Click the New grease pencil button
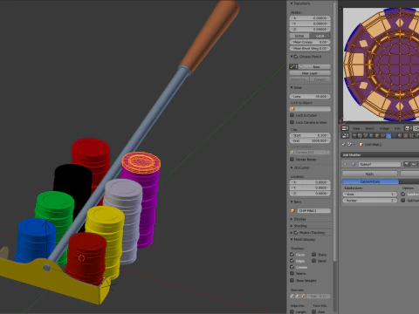 pos(315,66)
